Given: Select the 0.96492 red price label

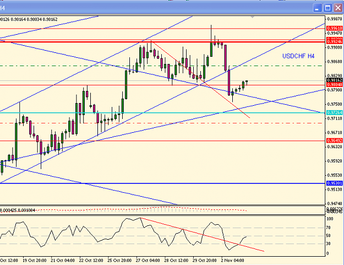Looking at the screenshot, I should [335, 140].
